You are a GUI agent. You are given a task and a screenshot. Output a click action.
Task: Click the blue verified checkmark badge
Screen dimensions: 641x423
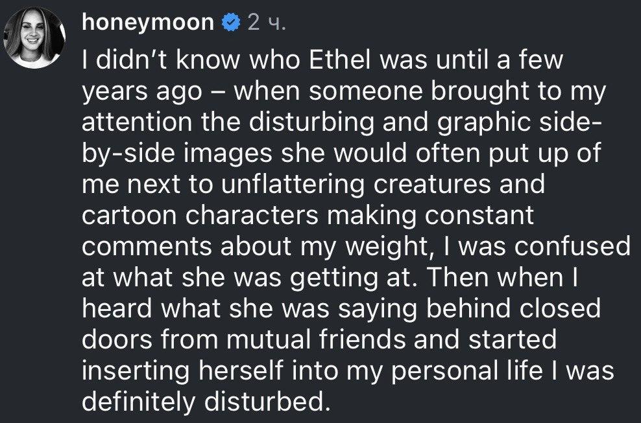coord(231,23)
